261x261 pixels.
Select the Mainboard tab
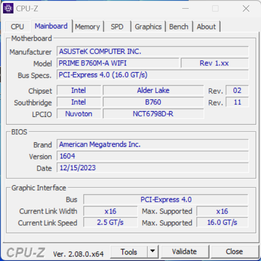(51, 26)
